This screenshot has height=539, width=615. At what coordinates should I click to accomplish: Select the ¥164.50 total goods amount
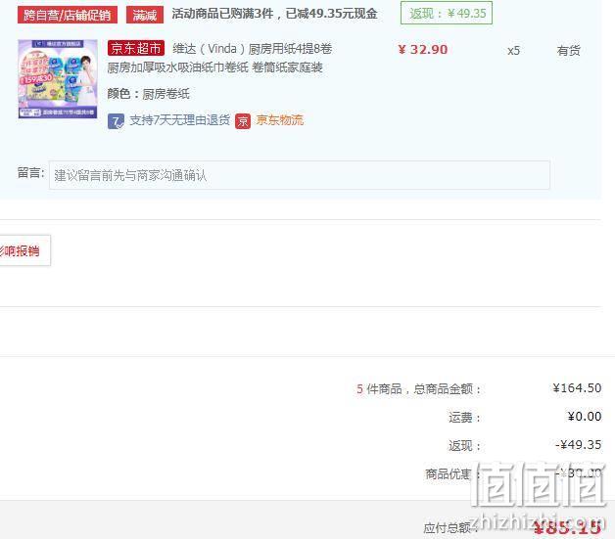[577, 388]
